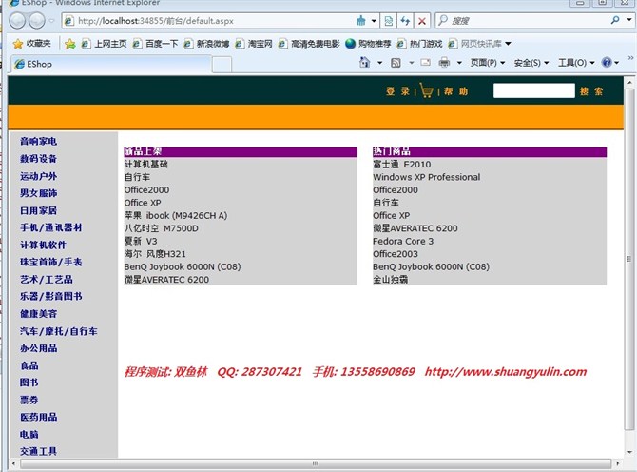Image resolution: width=637 pixels, height=472 pixels.
Task: Select the 办公用品 category
Action: click(x=39, y=348)
